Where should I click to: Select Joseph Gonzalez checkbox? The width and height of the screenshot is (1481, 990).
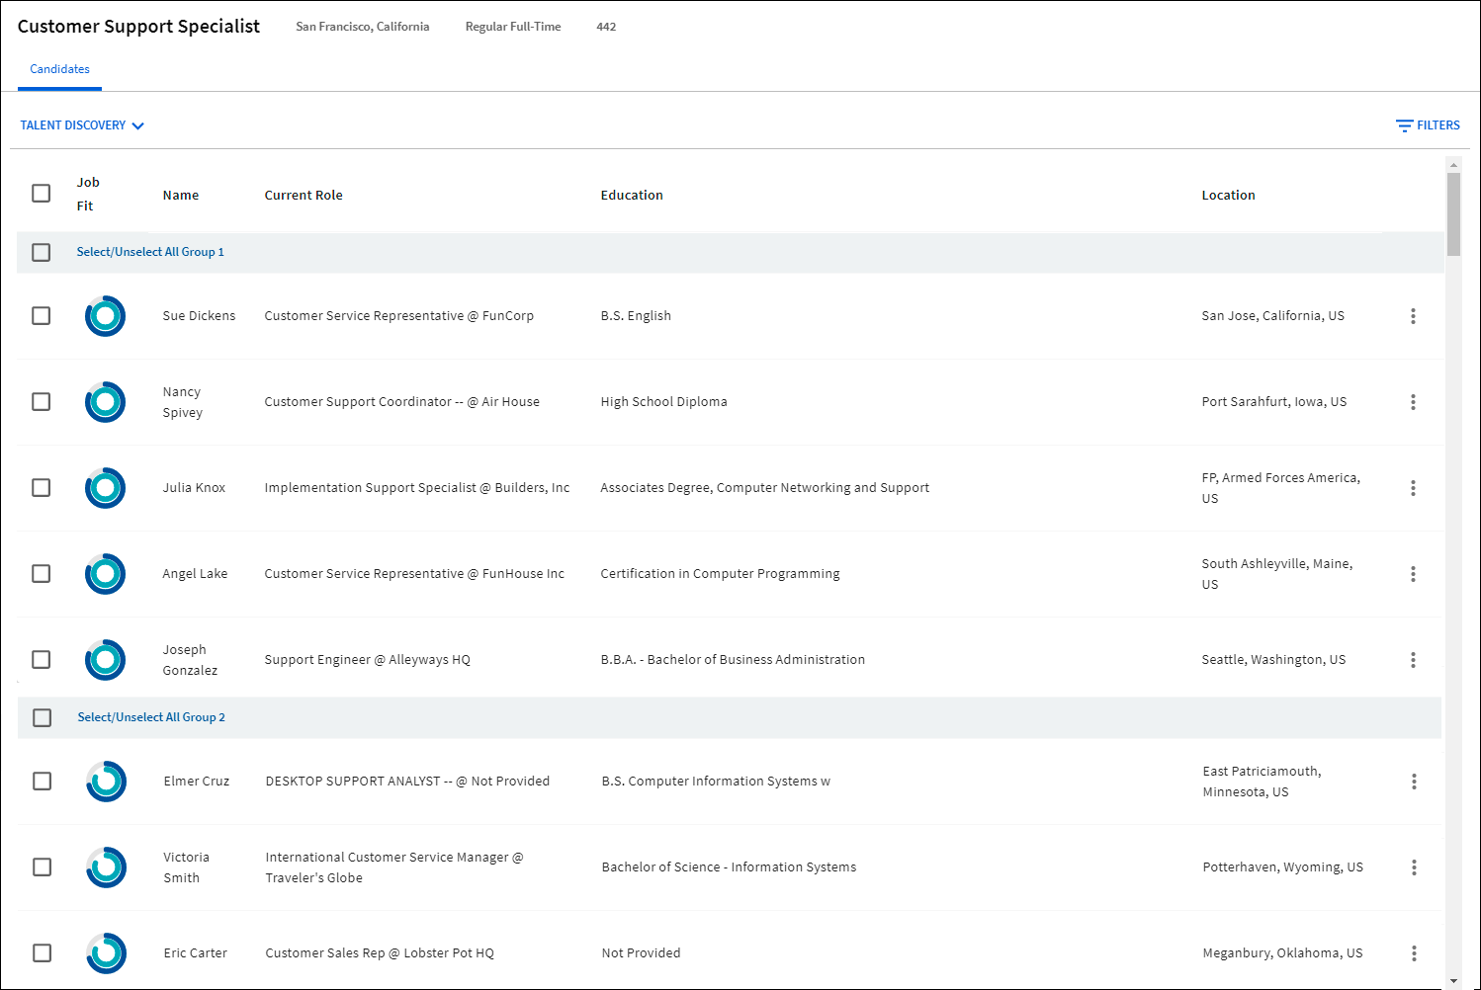(x=41, y=659)
